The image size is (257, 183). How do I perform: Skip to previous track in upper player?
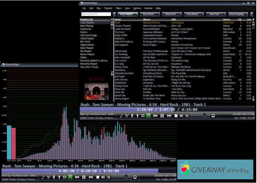156,115
